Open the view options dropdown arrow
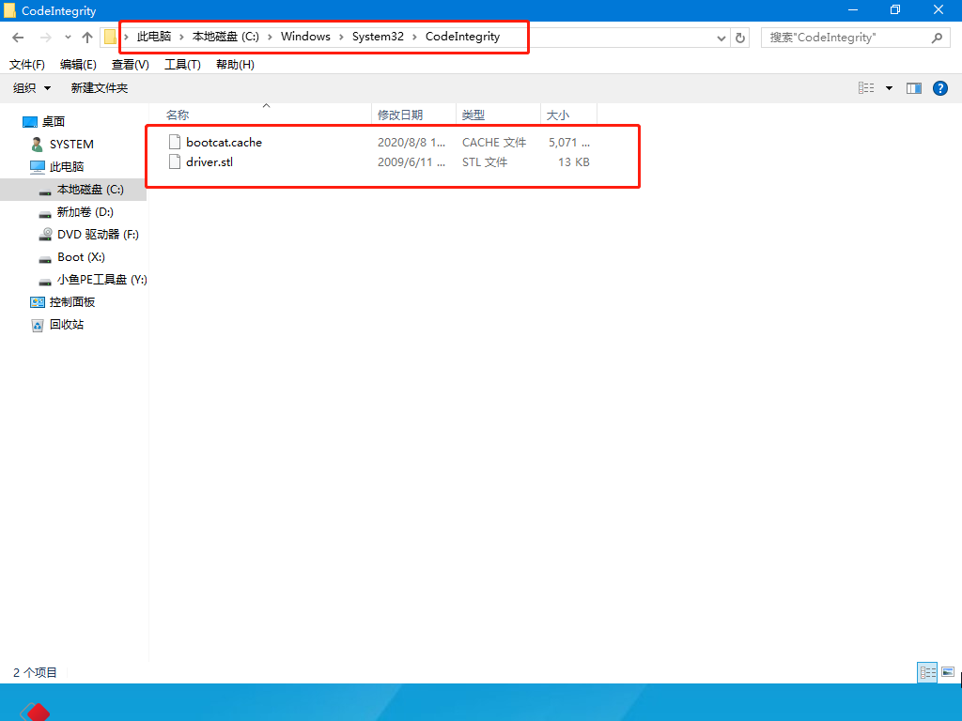The height and width of the screenshot is (721, 962). [889, 88]
